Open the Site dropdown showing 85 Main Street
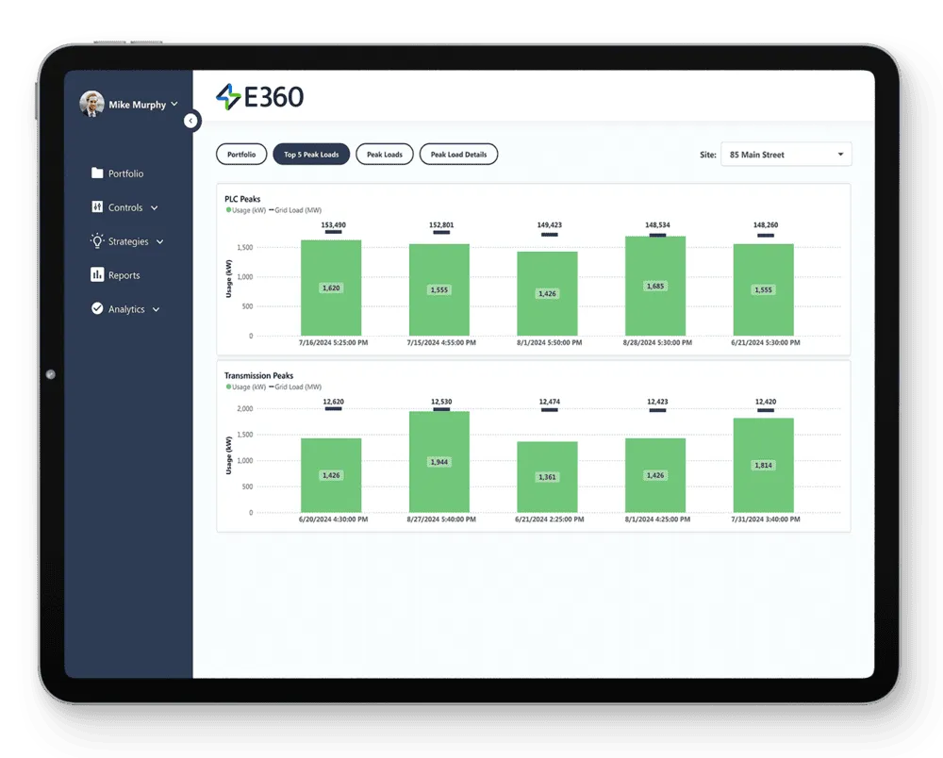 coord(786,154)
